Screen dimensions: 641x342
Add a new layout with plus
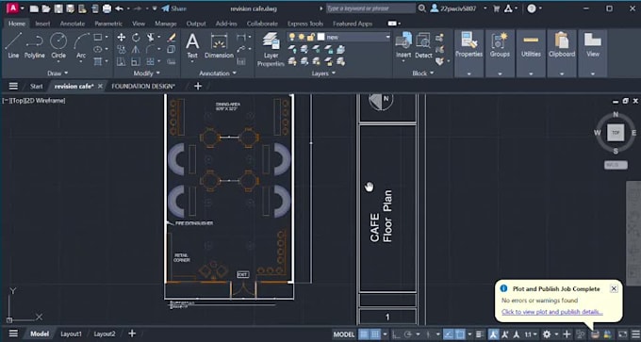click(132, 334)
